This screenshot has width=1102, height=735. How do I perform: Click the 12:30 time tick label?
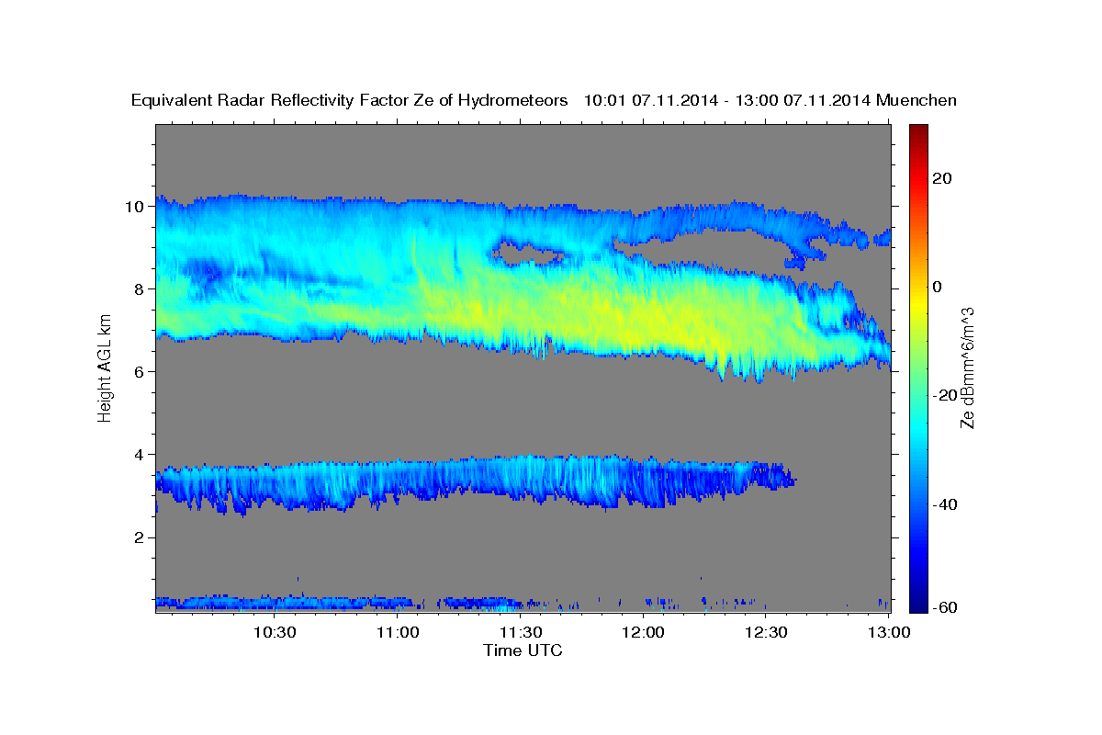coord(766,632)
